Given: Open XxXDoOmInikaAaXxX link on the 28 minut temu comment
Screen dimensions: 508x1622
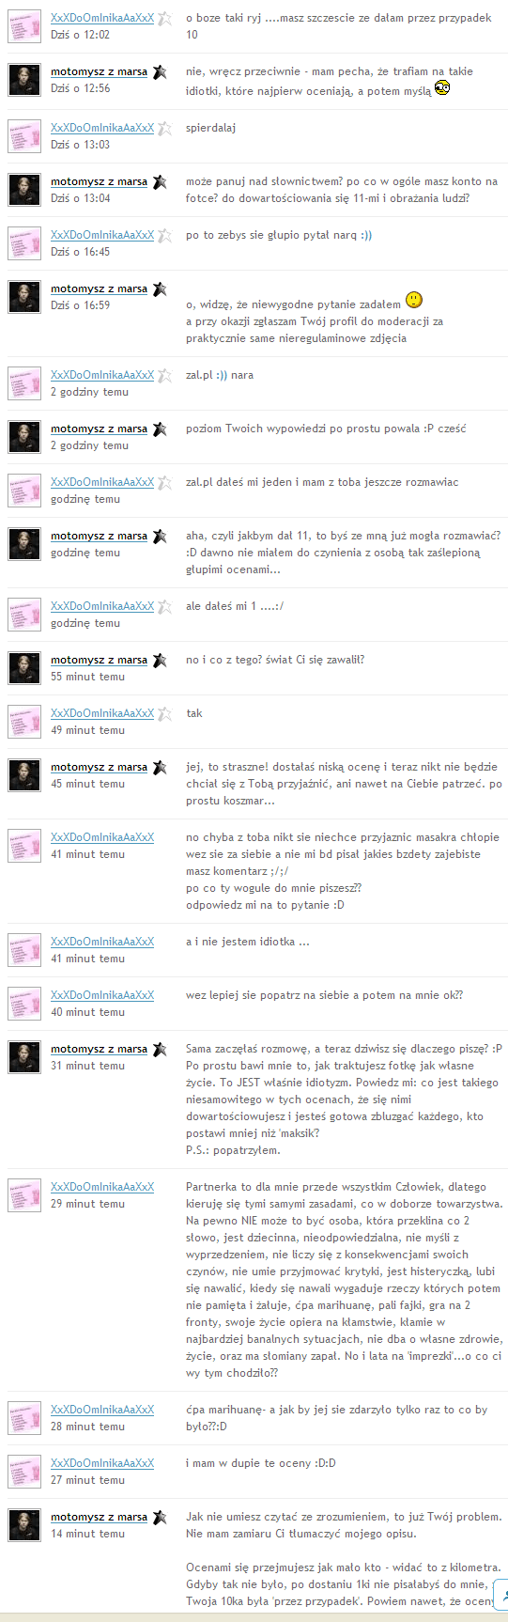Looking at the screenshot, I should (102, 1410).
